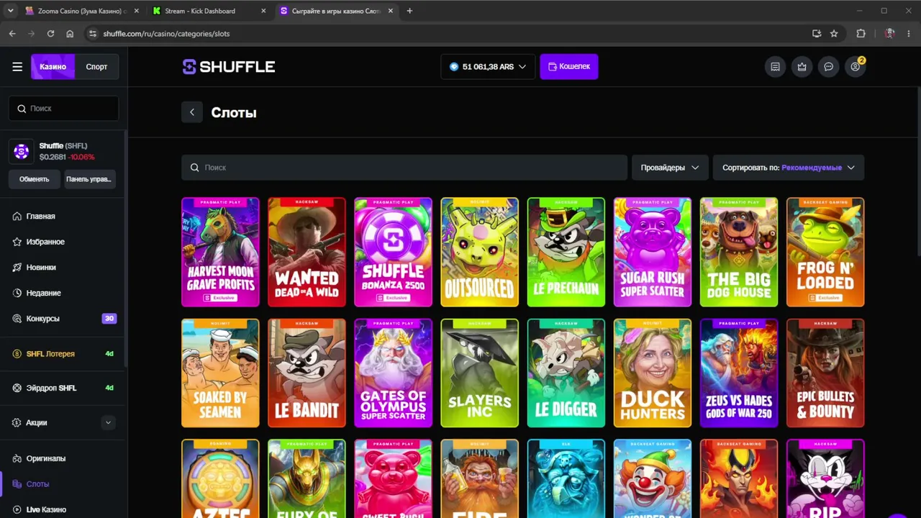Click the Shuffle SHFL token coin icon
Image resolution: width=921 pixels, height=518 pixels.
[22, 151]
